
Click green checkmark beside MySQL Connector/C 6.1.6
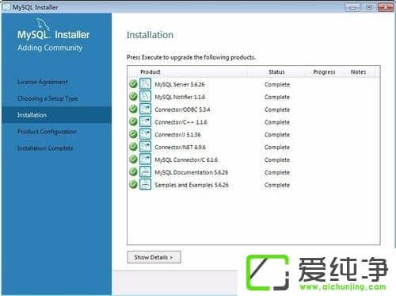click(133, 159)
